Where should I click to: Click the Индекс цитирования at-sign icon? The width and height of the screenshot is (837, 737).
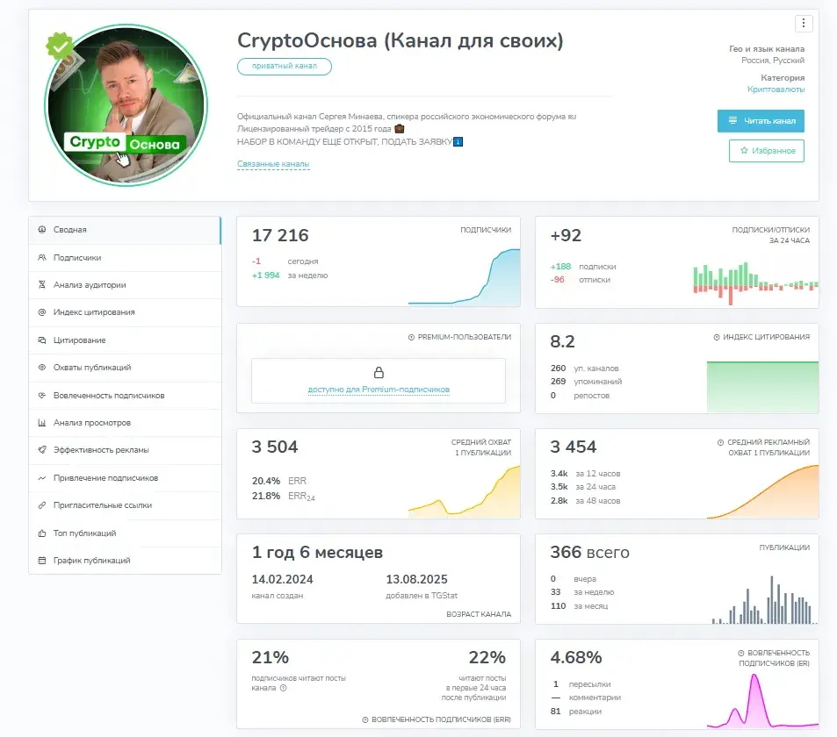click(42, 312)
